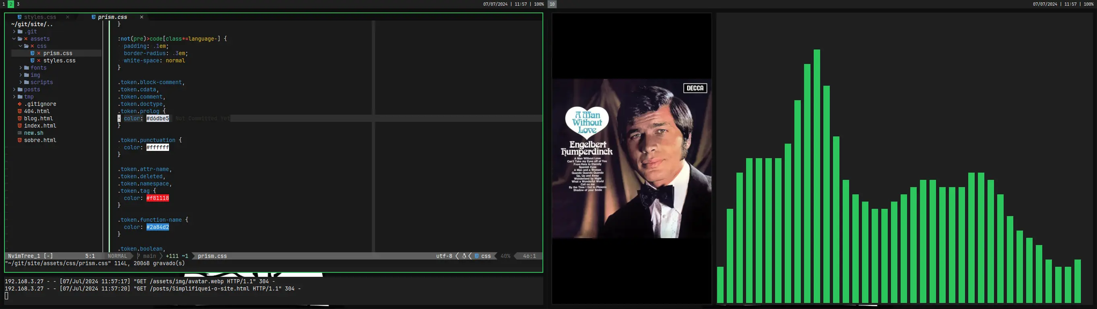Select the prism.css buffer tab

[x=112, y=17]
